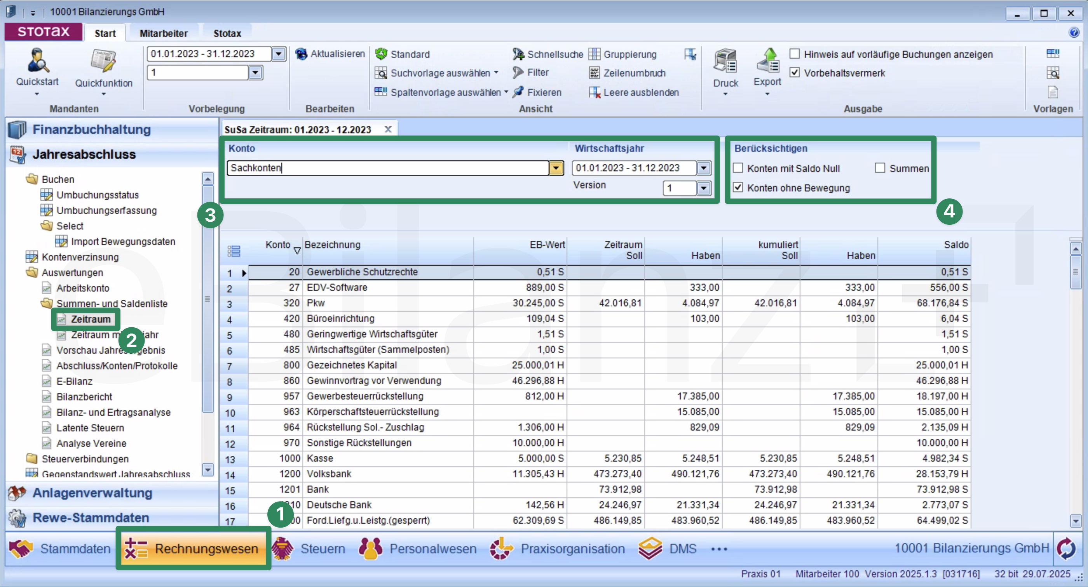1088x587 pixels.
Task: Open the Rewe-Stammdaten section
Action: point(112,518)
